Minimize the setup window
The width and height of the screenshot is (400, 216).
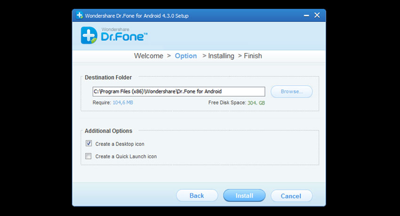click(x=306, y=16)
